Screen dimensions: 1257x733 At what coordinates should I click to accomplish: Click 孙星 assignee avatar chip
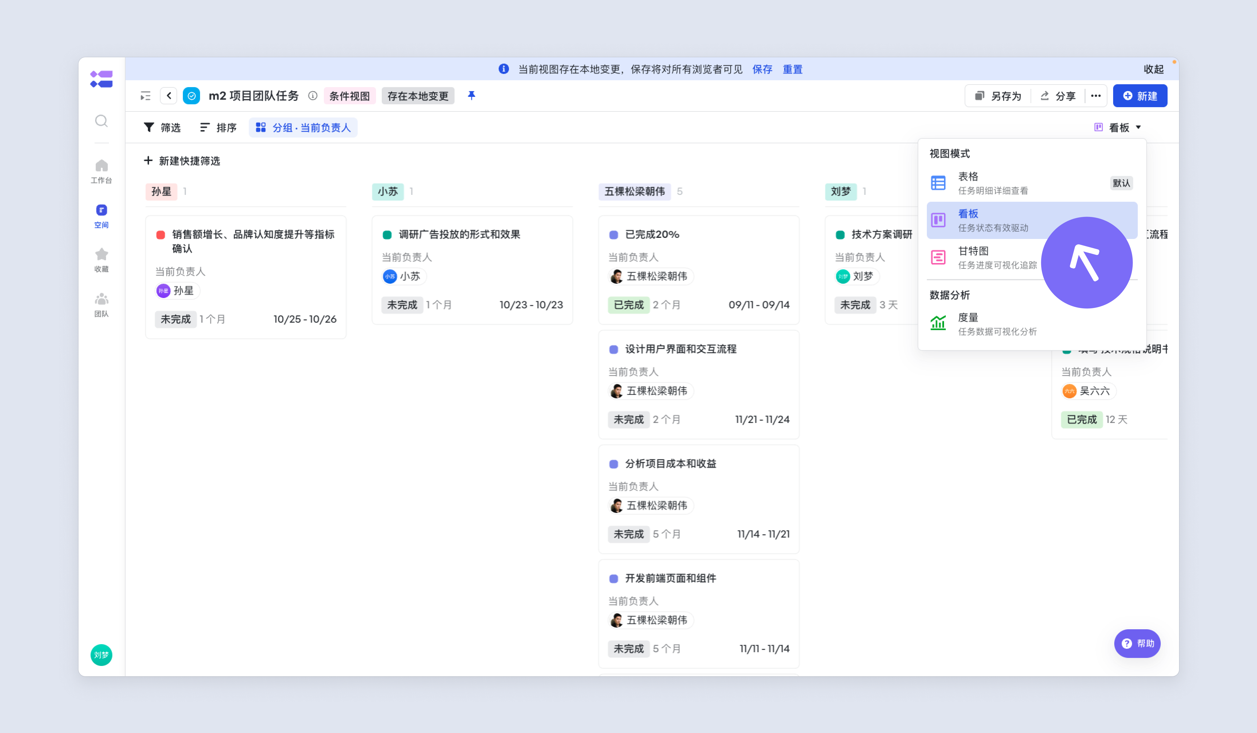point(178,291)
